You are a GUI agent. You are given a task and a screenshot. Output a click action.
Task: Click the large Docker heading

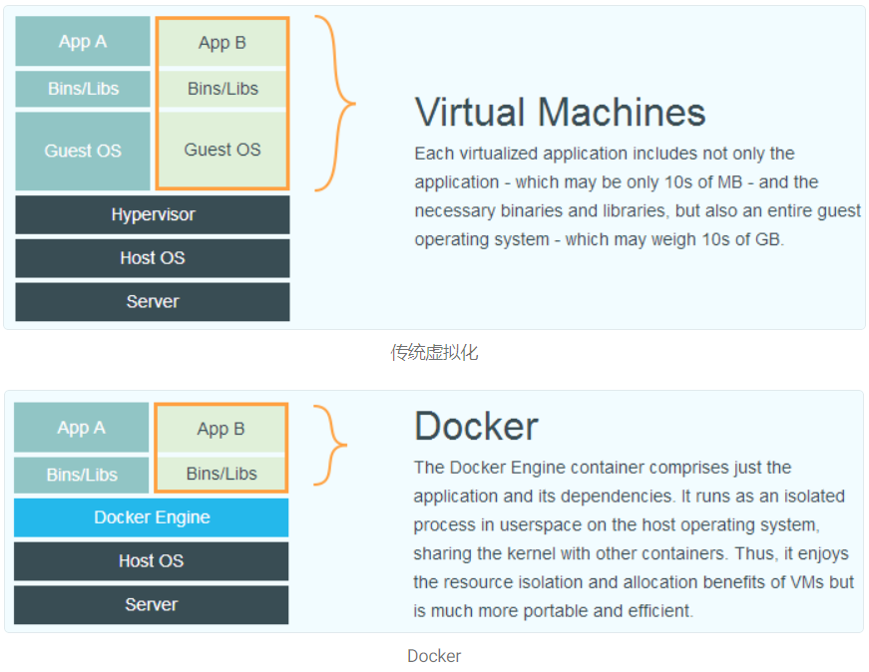coord(476,426)
